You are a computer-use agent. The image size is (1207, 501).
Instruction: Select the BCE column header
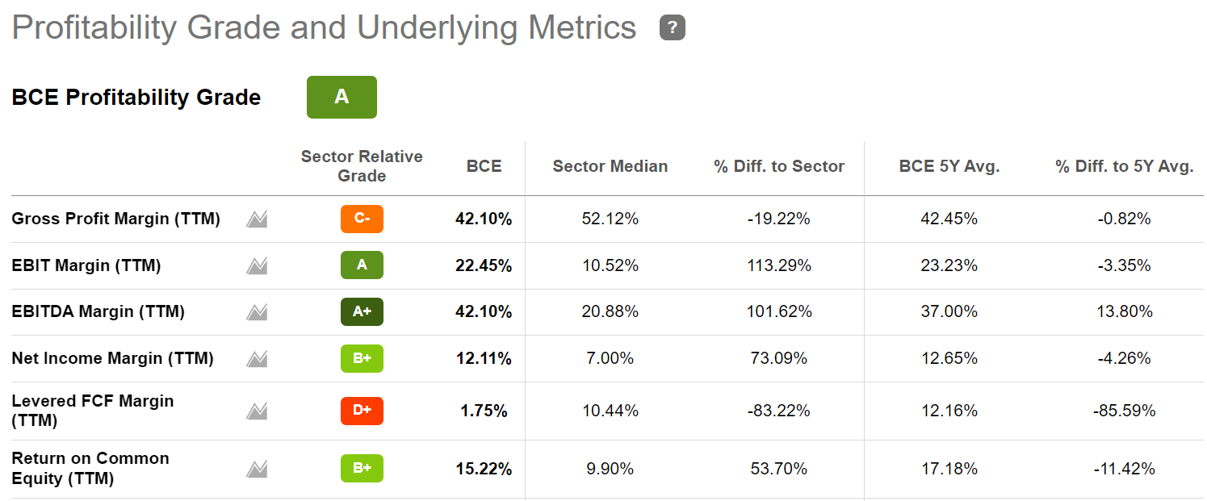(483, 167)
